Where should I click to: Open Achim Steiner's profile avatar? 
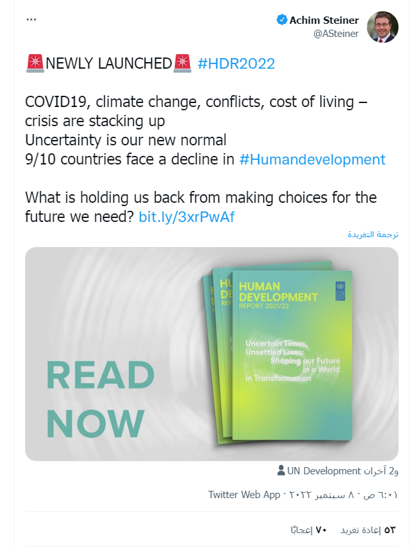click(381, 26)
